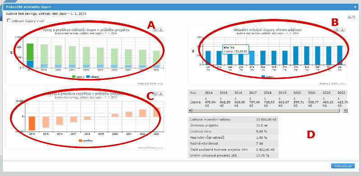Image resolution: width=361 pixels, height=176 pixels.
Task: Click the orange 2014 cashflow bar
Action: click(x=32, y=123)
